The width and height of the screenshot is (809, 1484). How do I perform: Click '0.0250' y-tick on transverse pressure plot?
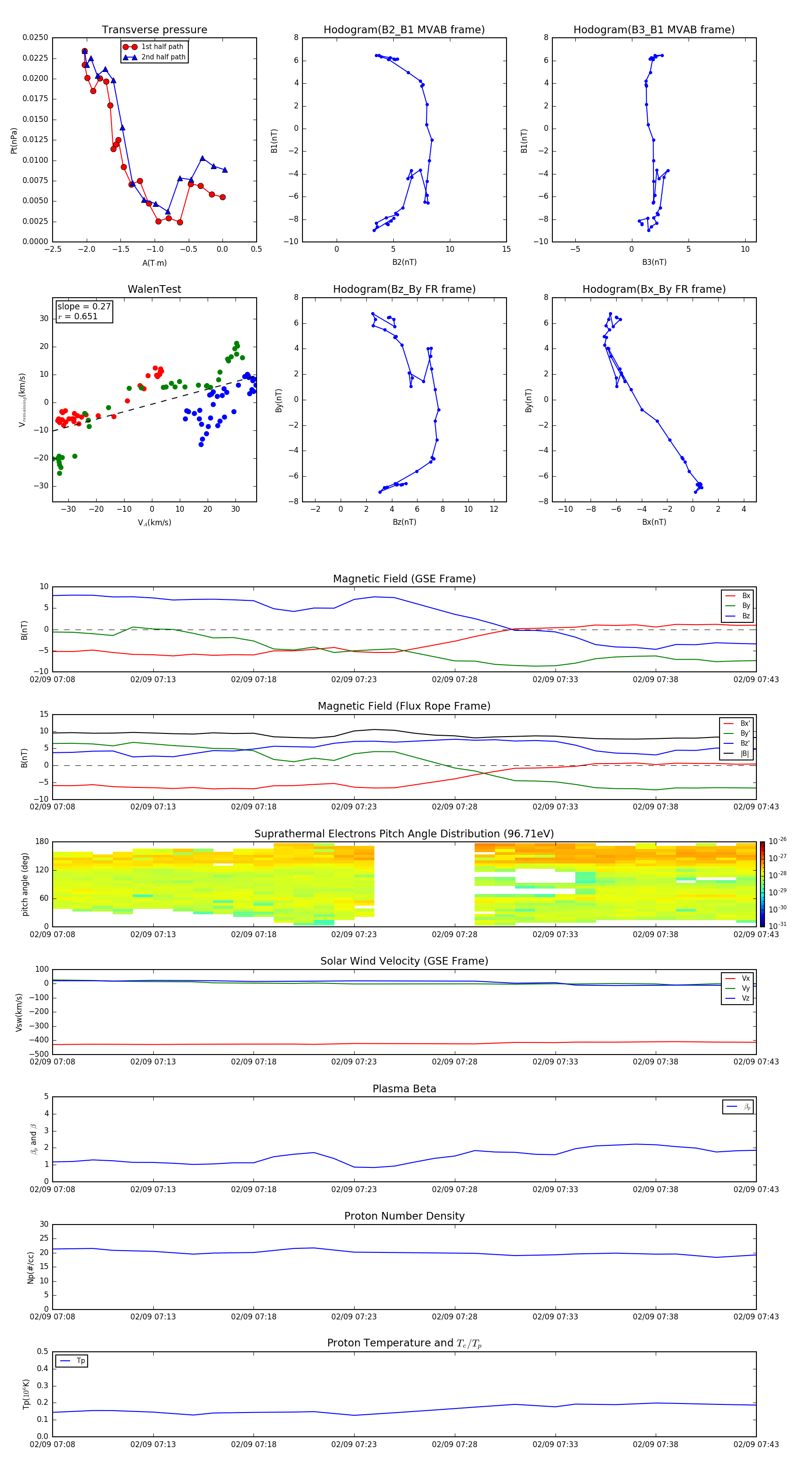pos(35,37)
